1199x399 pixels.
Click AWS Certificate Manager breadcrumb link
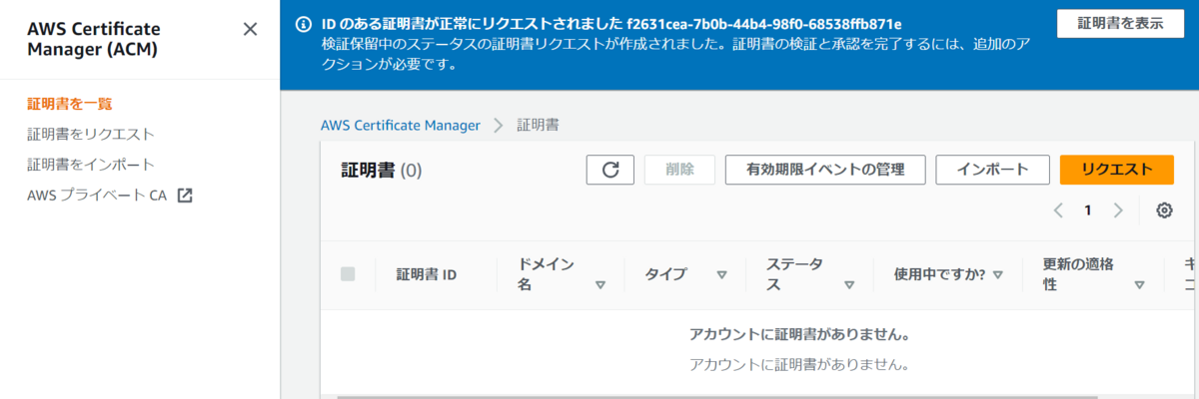click(x=401, y=126)
